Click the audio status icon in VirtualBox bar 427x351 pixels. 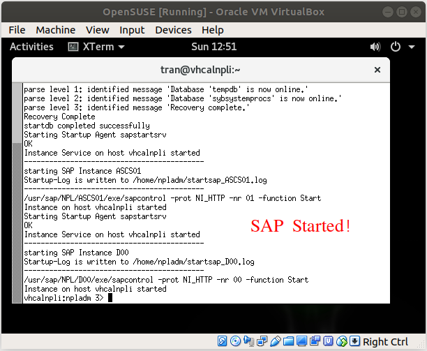(x=249, y=341)
